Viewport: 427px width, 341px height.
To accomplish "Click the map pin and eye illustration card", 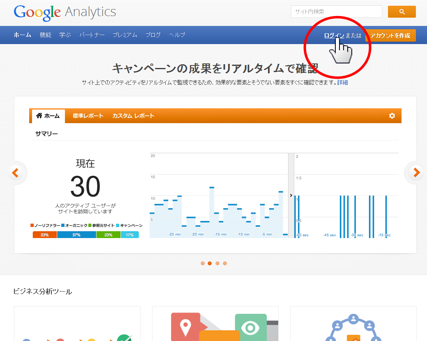I will coord(215,324).
